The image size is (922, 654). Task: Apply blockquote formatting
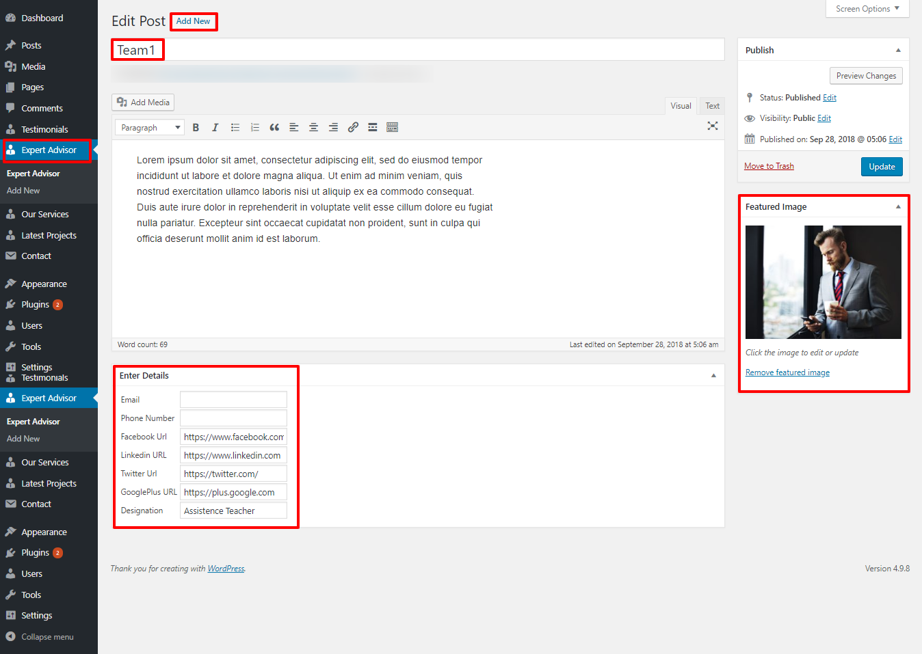point(274,128)
